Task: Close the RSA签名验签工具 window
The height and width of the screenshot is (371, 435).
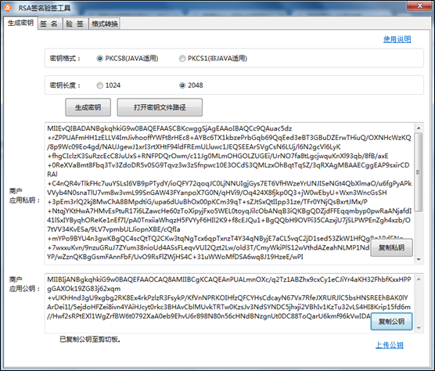Action: point(420,5)
